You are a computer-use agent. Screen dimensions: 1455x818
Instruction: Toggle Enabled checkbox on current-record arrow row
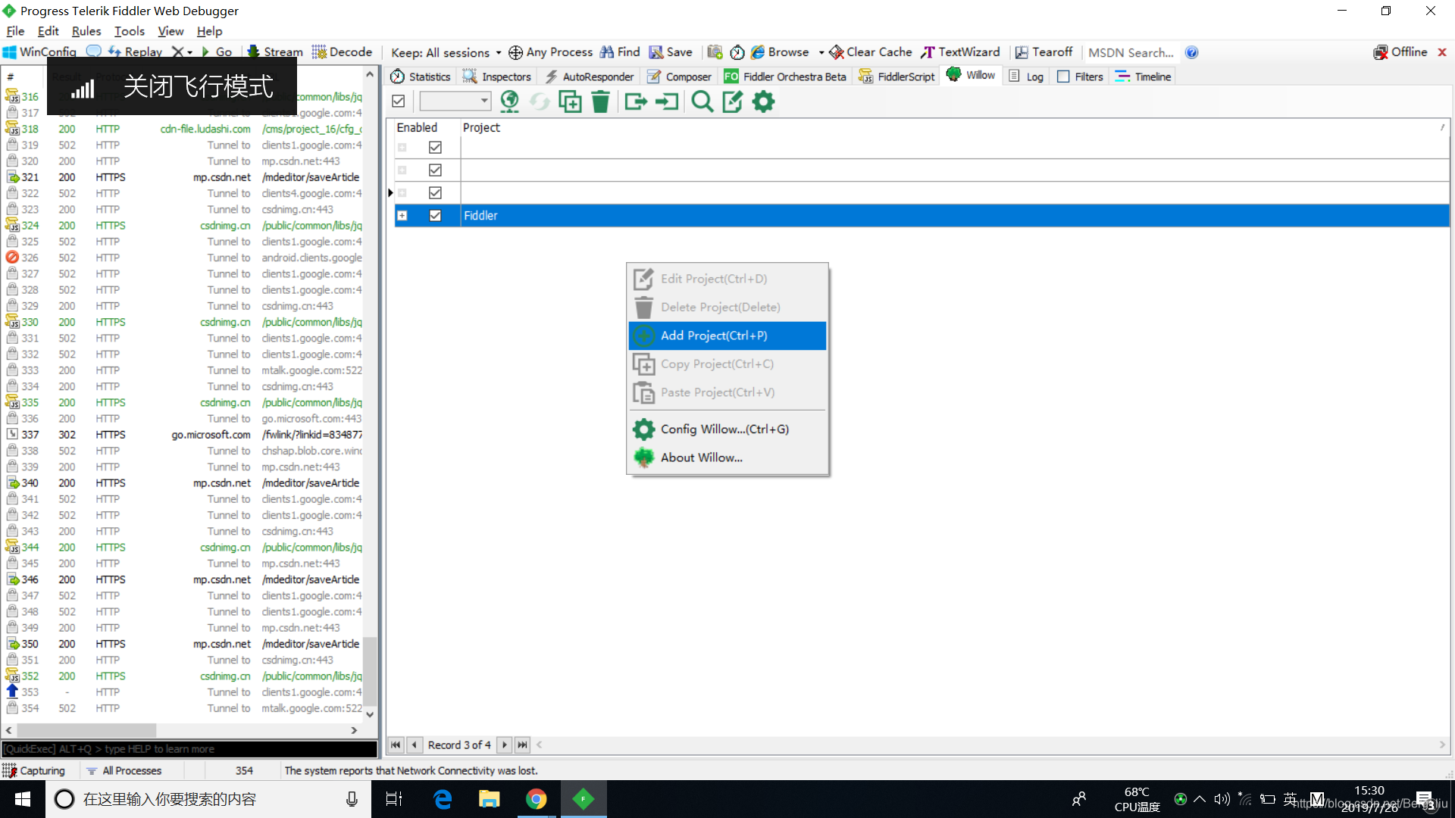coord(435,192)
